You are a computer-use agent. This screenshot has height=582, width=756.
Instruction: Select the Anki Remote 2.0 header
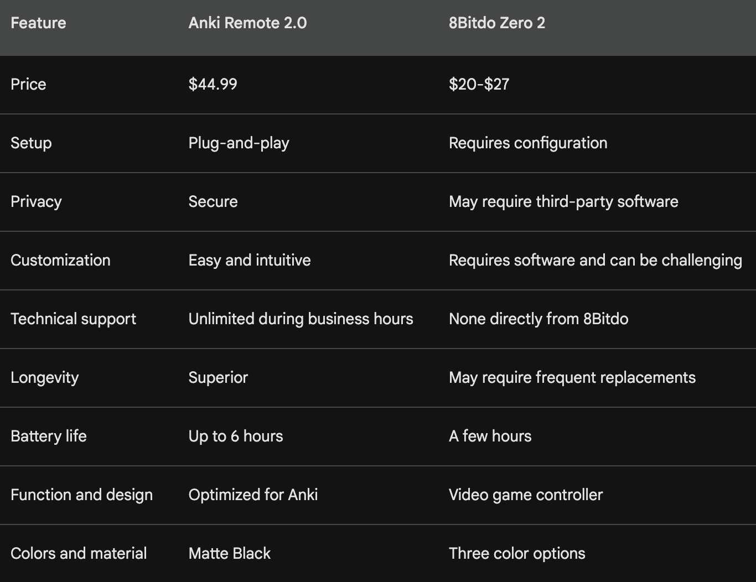pos(247,23)
